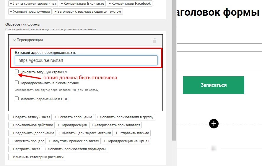Add Создать заявку / заказ action

tap(30, 117)
